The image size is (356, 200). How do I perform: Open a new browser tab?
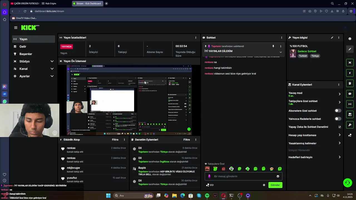coord(106,4)
